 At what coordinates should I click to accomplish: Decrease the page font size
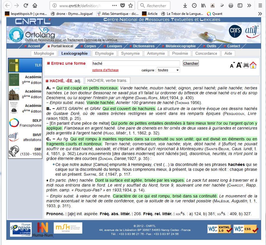coord(232,66)
